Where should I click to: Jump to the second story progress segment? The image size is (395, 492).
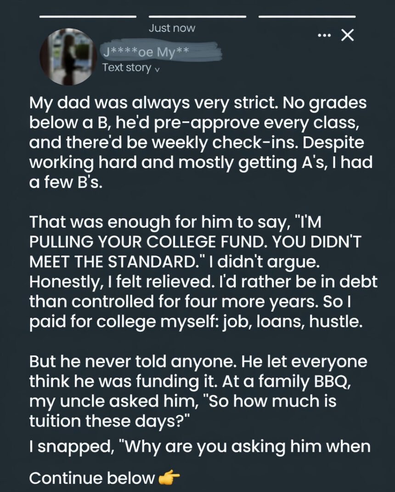(197, 17)
